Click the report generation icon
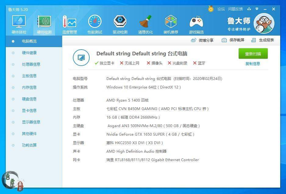The image size is (286, 194). tap(254, 40)
